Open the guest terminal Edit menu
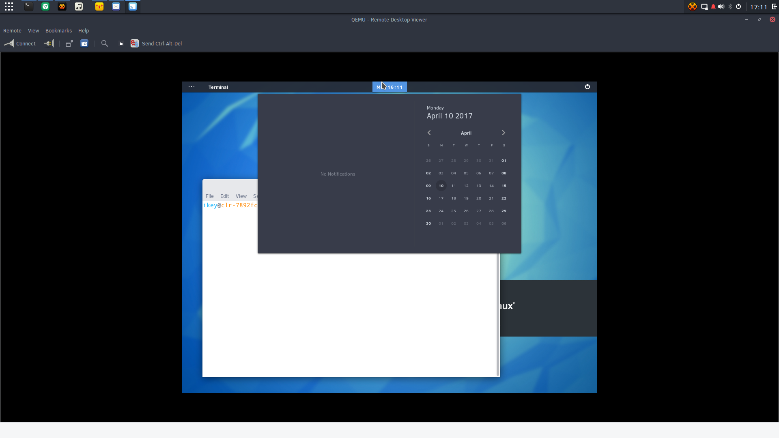The image size is (779, 438). pyautogui.click(x=225, y=196)
